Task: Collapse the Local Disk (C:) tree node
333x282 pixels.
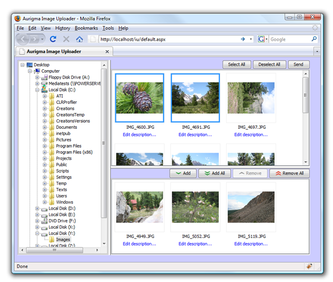Action: pyautogui.click(x=37, y=90)
